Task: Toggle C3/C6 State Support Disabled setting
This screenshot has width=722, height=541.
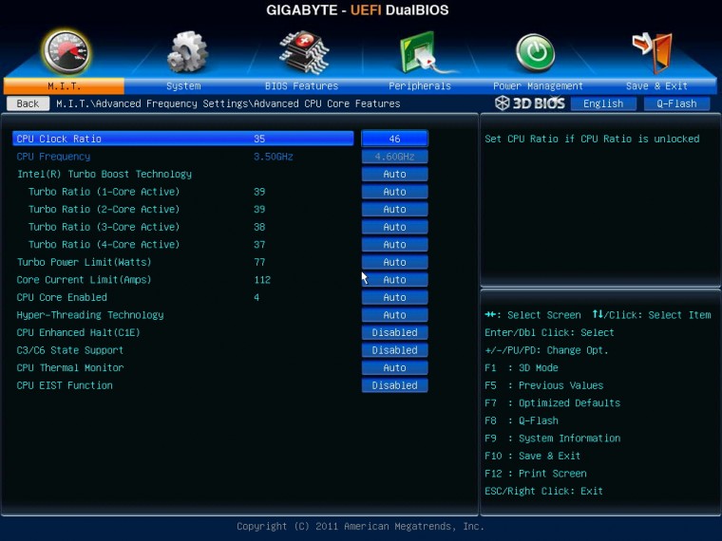Action: (394, 350)
